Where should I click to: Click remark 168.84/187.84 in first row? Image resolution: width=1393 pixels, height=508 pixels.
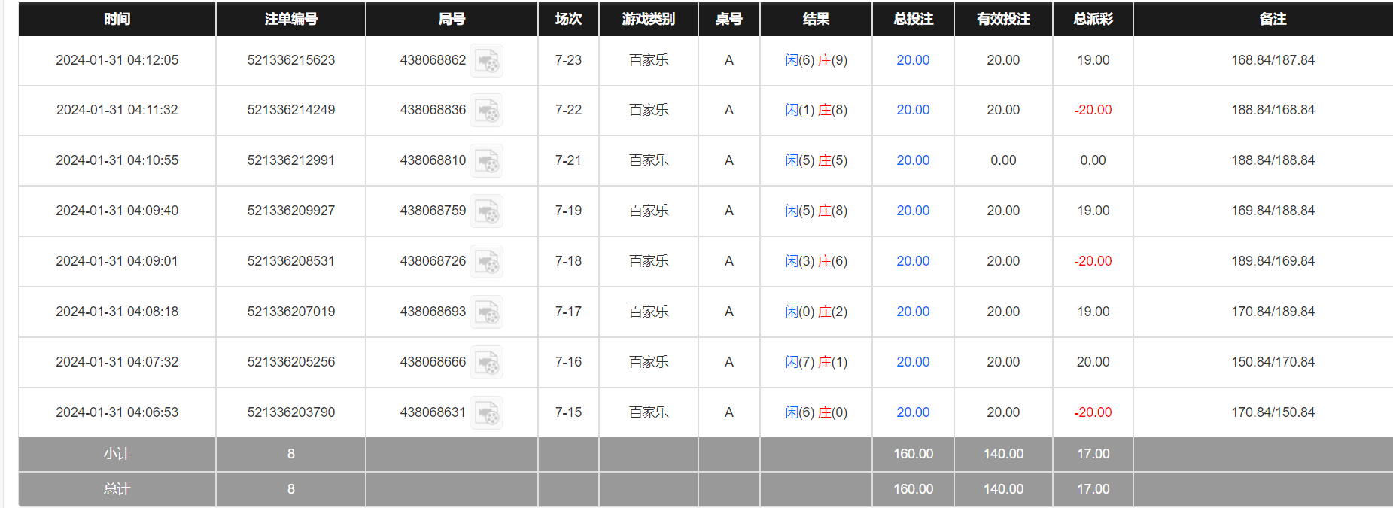[x=1273, y=60]
